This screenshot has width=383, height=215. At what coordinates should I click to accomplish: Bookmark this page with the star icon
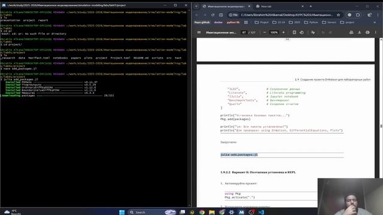[x=338, y=15]
